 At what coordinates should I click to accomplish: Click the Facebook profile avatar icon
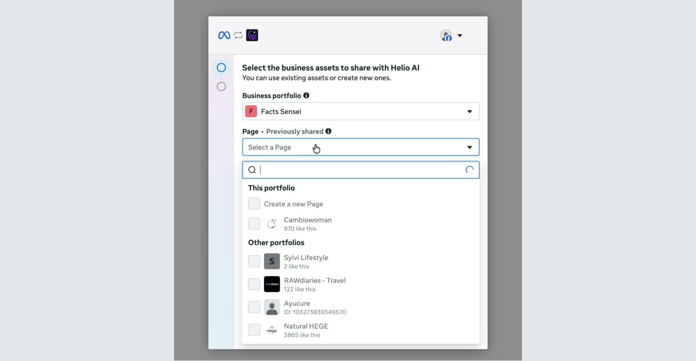point(446,35)
